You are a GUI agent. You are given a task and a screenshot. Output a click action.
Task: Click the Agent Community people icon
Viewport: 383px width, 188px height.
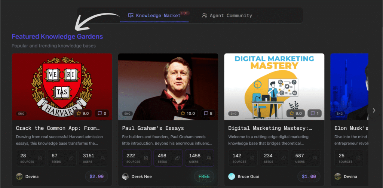pos(205,16)
